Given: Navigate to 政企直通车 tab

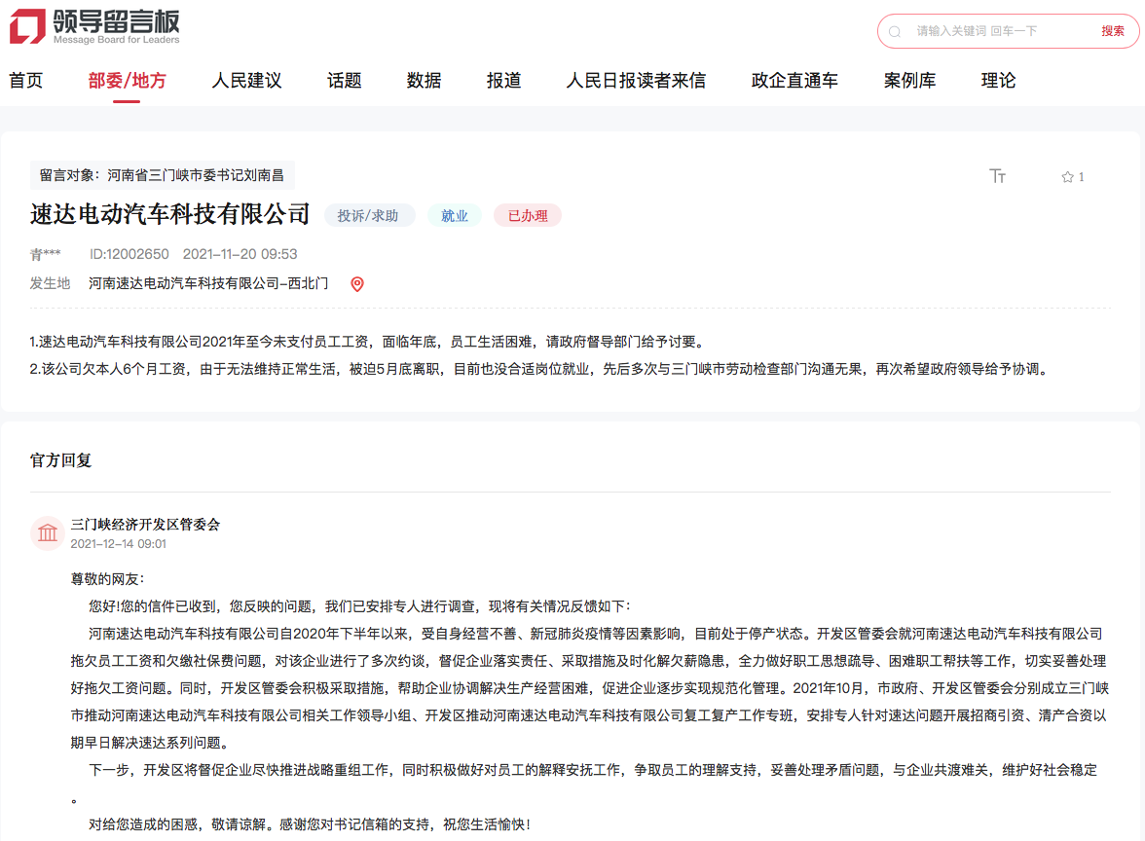Looking at the screenshot, I should (794, 81).
